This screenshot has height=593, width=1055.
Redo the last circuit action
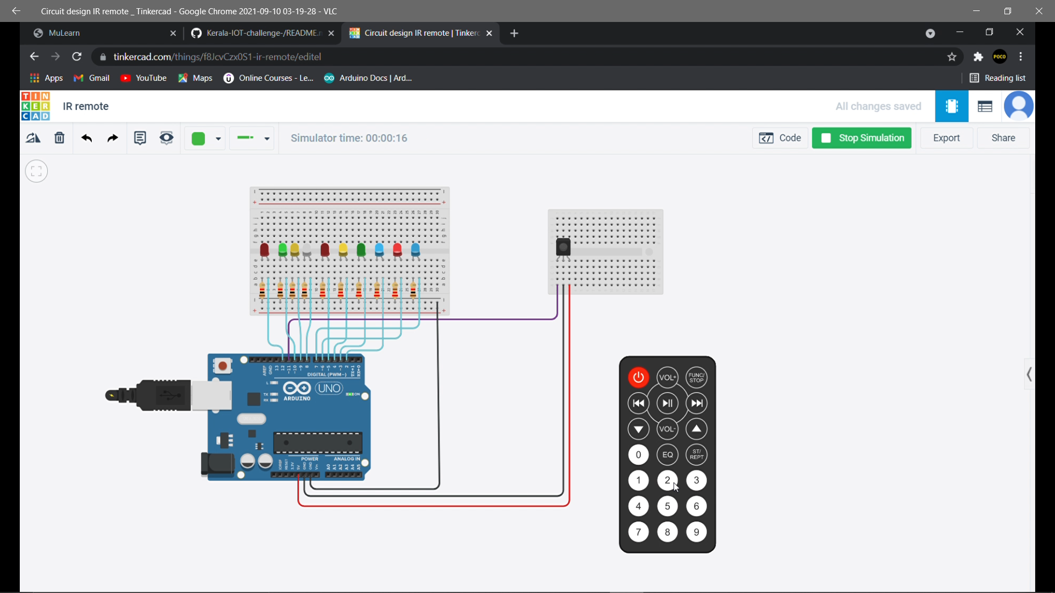point(112,138)
